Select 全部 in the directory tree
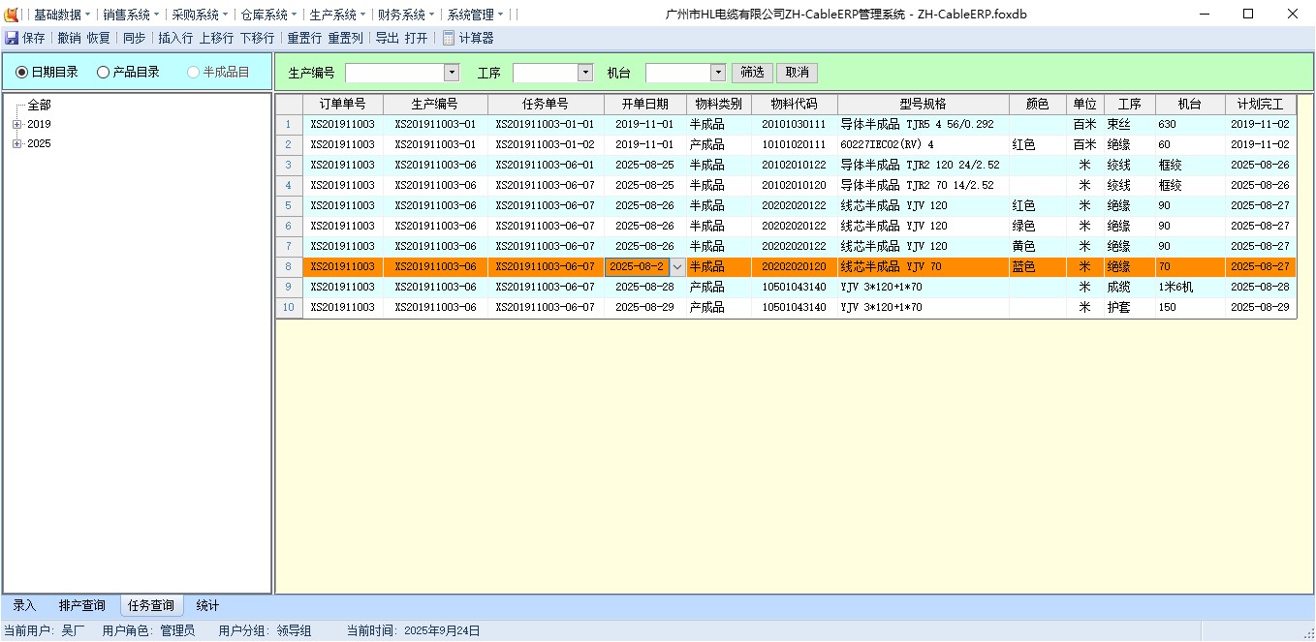1316x642 pixels. pyautogui.click(x=39, y=106)
